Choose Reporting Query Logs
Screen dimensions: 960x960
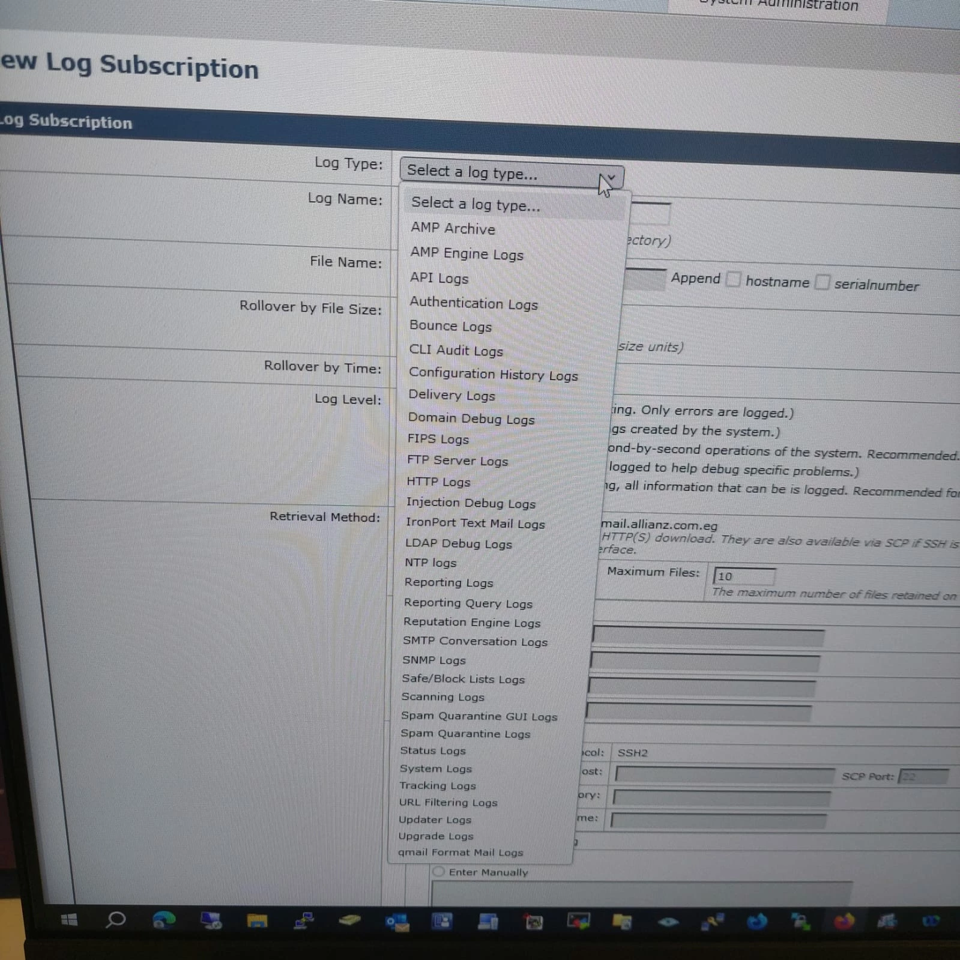click(468, 603)
